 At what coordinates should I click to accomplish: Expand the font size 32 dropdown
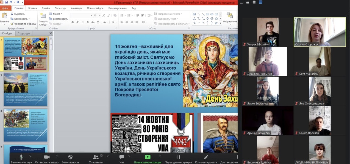point(100,16)
